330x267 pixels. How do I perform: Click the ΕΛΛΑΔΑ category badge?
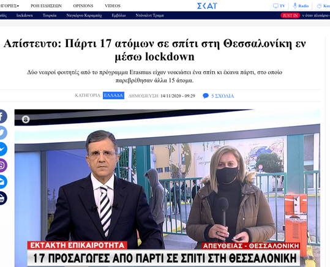[x=113, y=96]
